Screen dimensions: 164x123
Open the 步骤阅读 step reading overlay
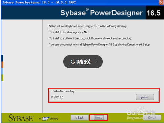(x=83, y=62)
